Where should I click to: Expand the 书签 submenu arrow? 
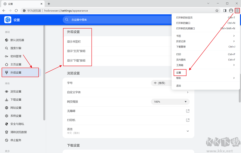234,36
